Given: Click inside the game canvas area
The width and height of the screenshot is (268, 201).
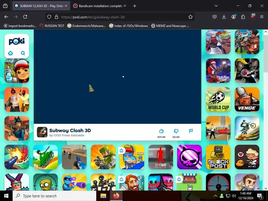Looking at the screenshot, I should point(118,77).
